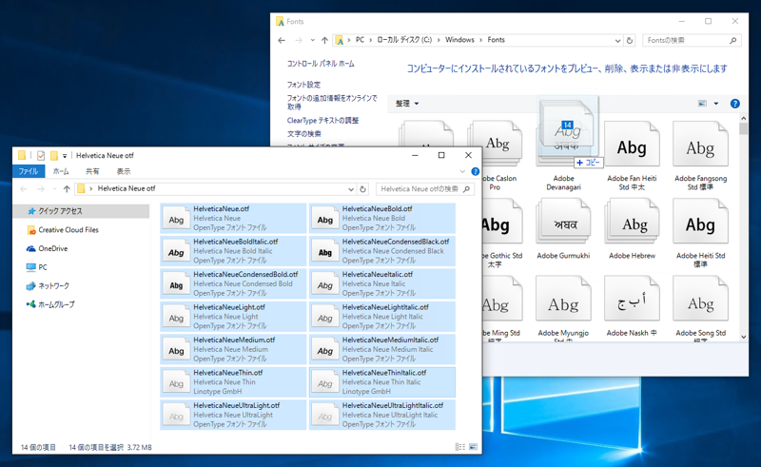The width and height of the screenshot is (761, 467).
Task: Open the 共有 ribbon tab
Action: pyautogui.click(x=92, y=171)
